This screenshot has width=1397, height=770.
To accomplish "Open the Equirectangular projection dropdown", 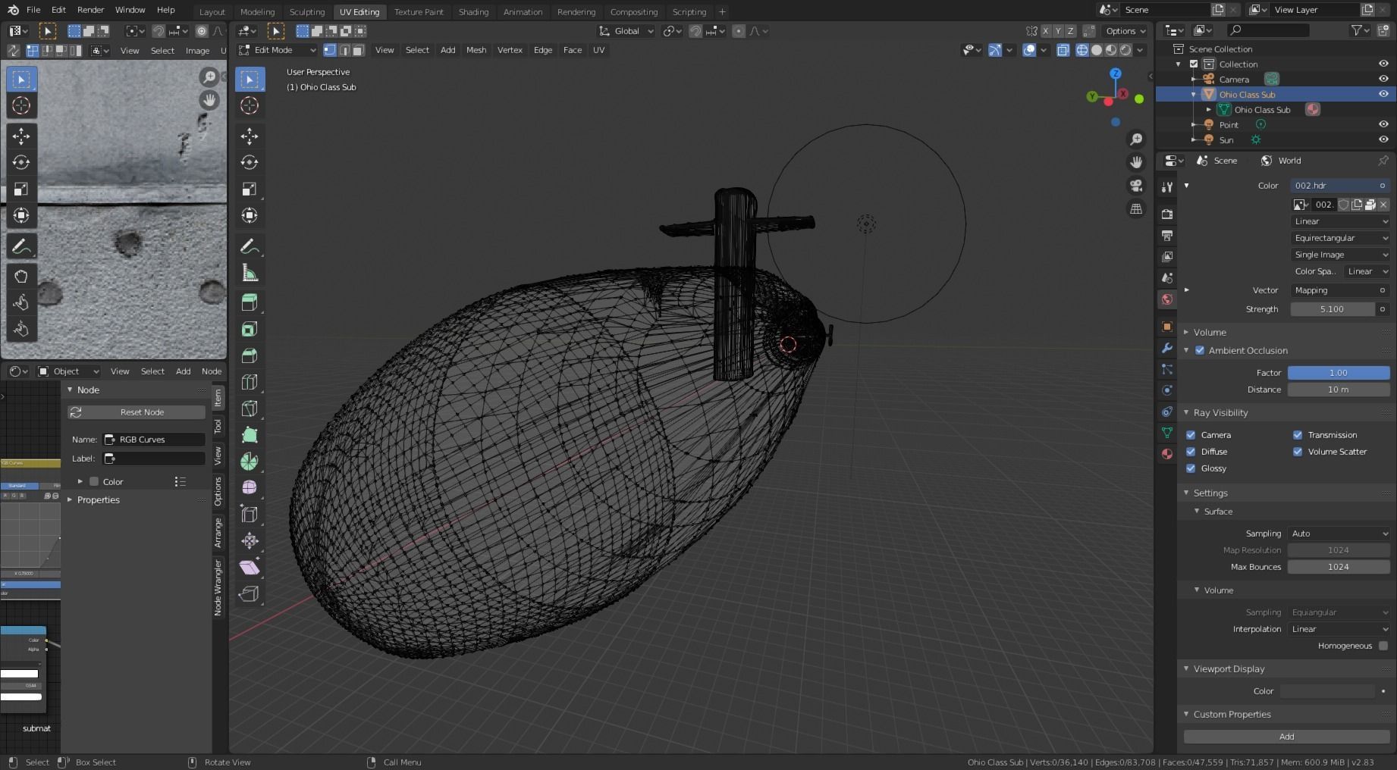I will 1339,238.
